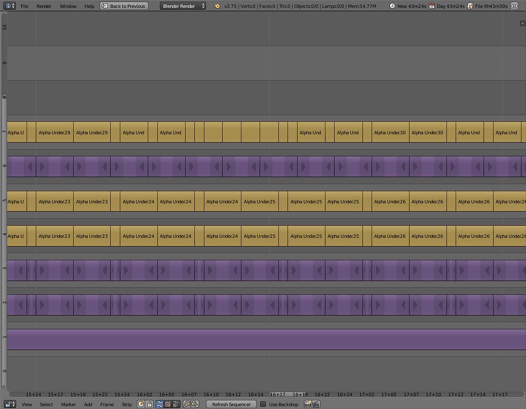This screenshot has height=409, width=526.
Task: Open the File menu
Action: [25, 6]
